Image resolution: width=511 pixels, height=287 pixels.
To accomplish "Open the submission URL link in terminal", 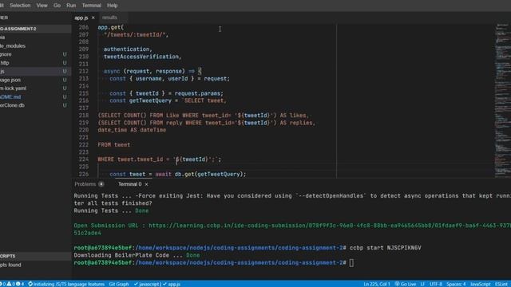I will tap(330, 226).
